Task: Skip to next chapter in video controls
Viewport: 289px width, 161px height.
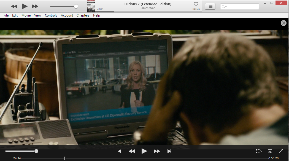Action: click(x=169, y=151)
